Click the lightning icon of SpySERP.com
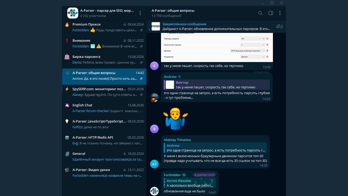This screenshot has width=348, height=196. tap(67, 89)
